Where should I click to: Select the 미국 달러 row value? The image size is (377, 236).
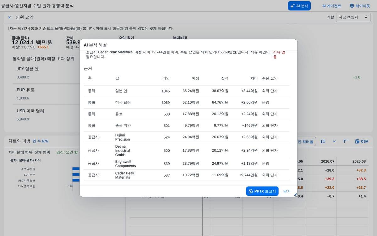click(123, 103)
